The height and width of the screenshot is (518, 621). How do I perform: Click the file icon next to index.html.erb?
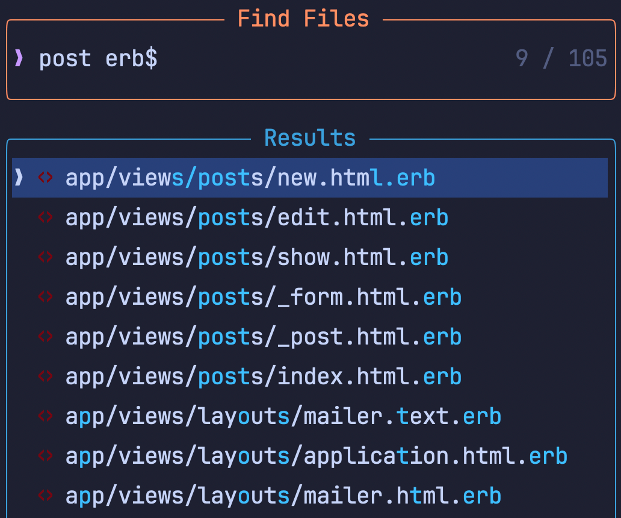click(x=45, y=376)
